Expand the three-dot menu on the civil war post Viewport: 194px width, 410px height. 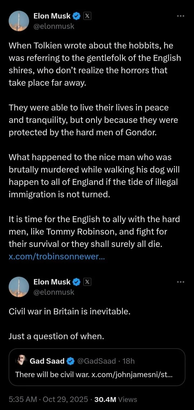point(180,282)
